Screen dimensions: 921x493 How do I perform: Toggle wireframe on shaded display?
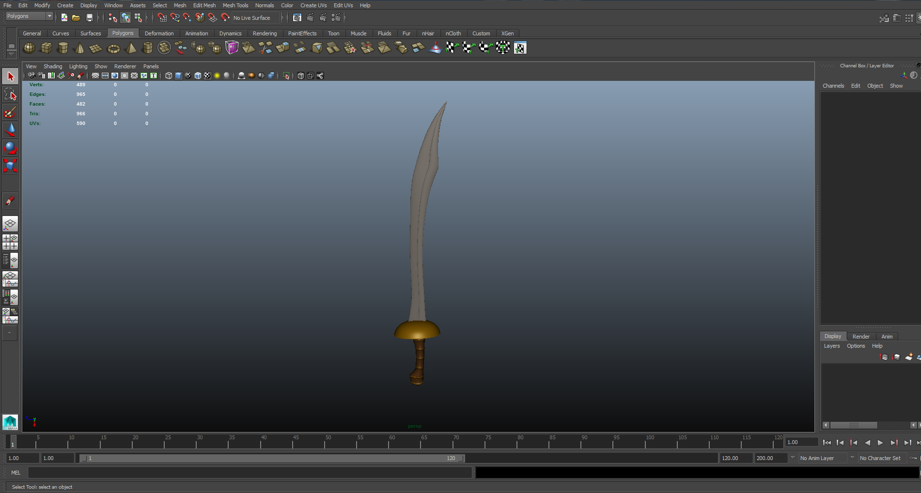click(x=198, y=76)
